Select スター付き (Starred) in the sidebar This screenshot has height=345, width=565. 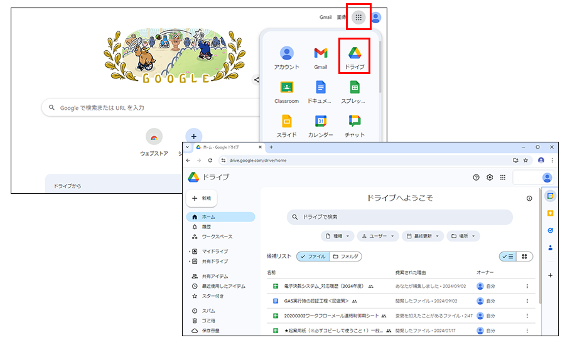click(212, 296)
